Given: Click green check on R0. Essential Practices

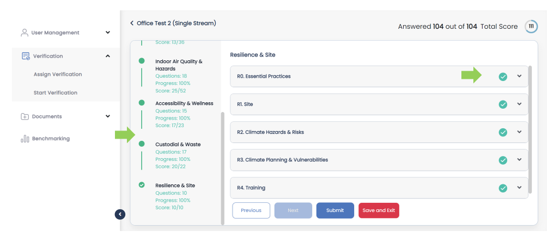Looking at the screenshot, I should [x=503, y=77].
